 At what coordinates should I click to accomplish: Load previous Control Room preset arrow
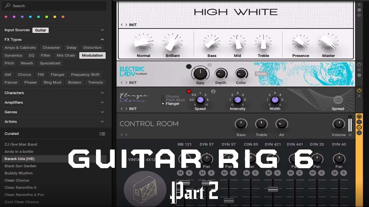coord(122,135)
